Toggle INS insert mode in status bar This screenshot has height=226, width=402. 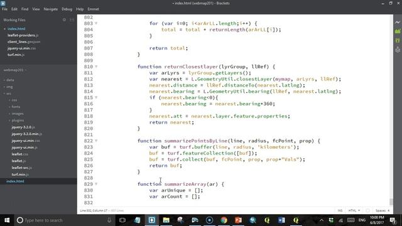click(340, 210)
